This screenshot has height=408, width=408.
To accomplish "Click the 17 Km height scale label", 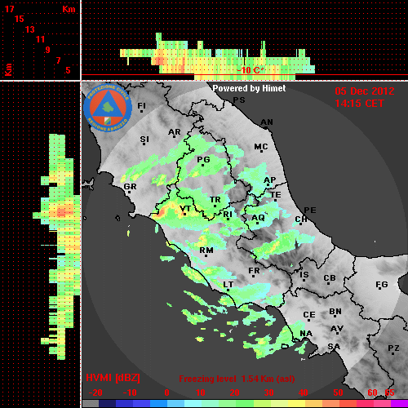I will pos(9,9).
